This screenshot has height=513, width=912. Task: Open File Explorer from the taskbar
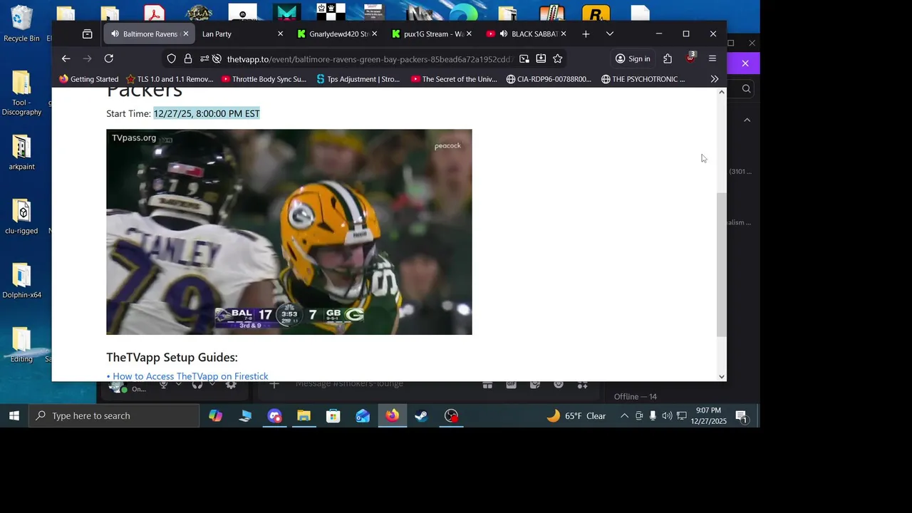[x=304, y=415]
